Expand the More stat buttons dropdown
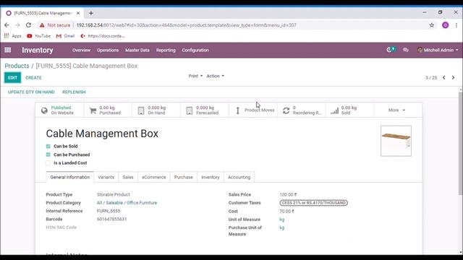The height and width of the screenshot is (260, 463). [x=396, y=110]
